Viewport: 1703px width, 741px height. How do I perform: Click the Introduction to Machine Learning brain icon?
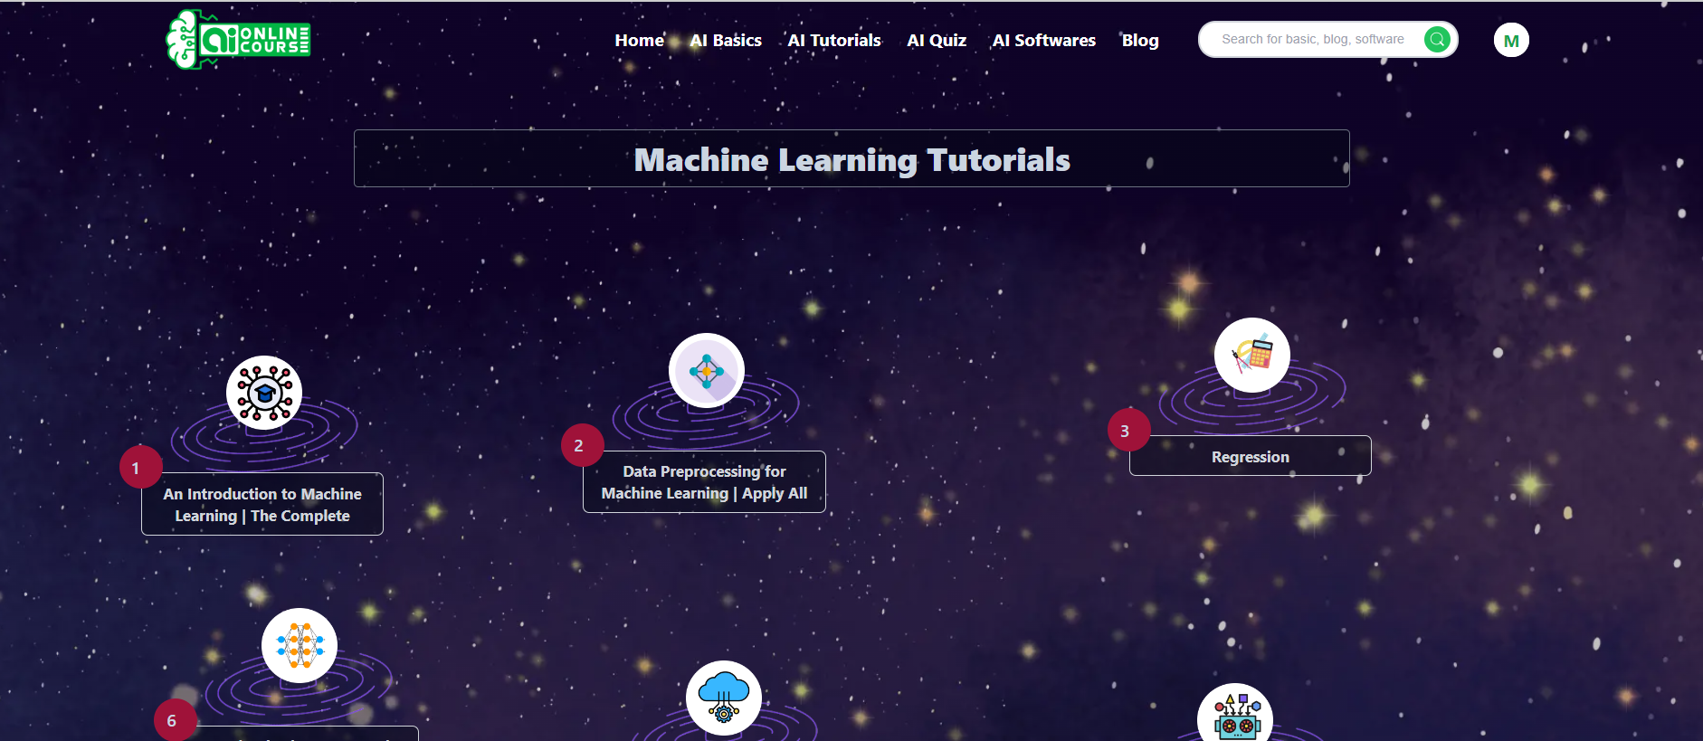(264, 393)
